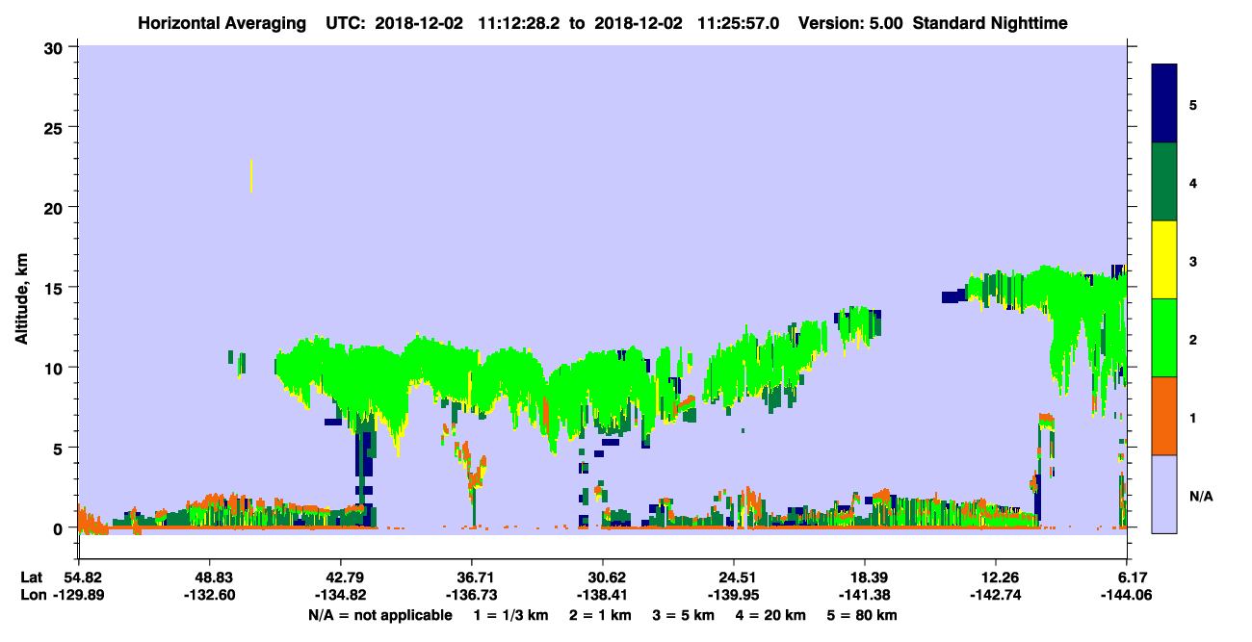Click the dark blue colorbar segment labeled 5
Viewport: 1252px width, 642px height.
click(x=1164, y=104)
